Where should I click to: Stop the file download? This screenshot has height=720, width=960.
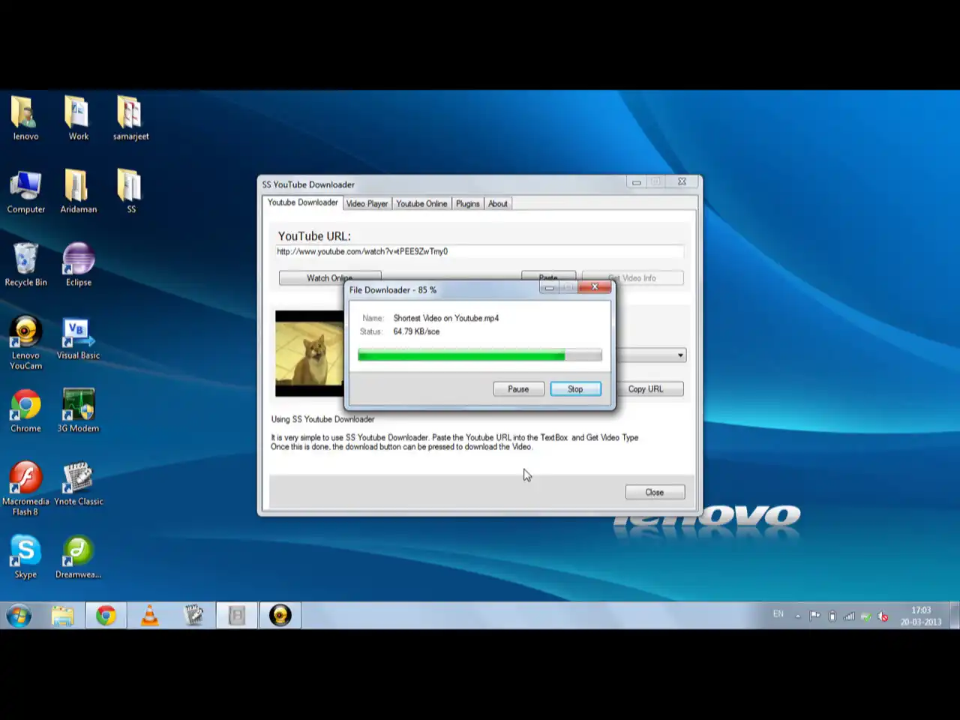pyautogui.click(x=575, y=389)
